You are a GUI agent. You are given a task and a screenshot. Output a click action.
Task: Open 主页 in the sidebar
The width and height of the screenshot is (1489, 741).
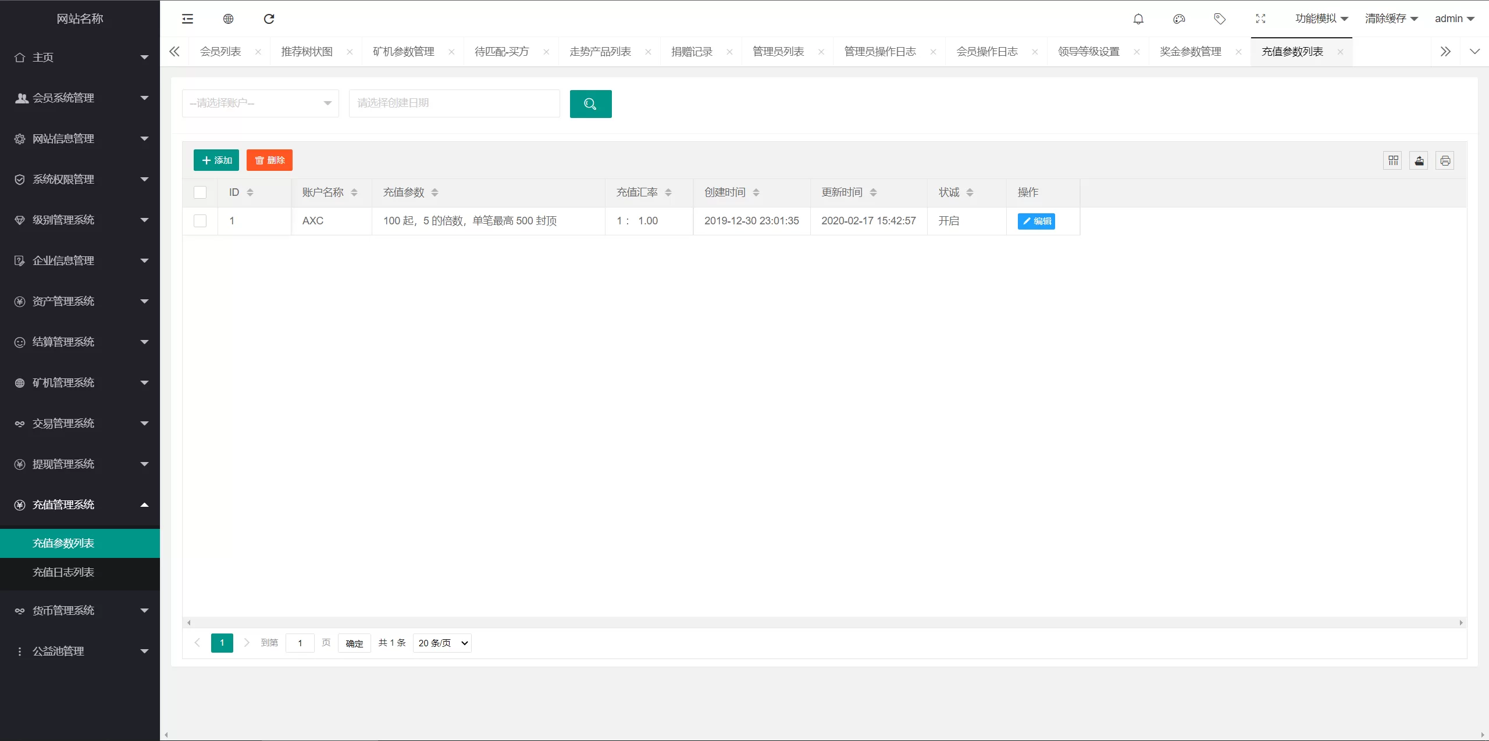click(80, 58)
